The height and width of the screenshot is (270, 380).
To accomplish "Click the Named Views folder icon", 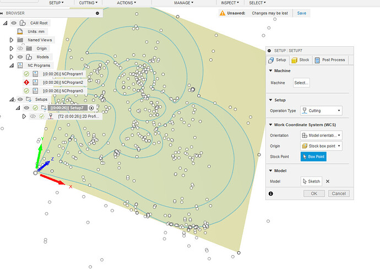I will (x=20, y=40).
